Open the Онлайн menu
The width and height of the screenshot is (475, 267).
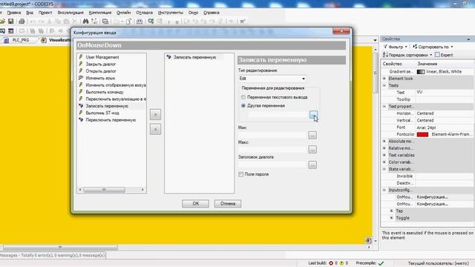coord(124,13)
